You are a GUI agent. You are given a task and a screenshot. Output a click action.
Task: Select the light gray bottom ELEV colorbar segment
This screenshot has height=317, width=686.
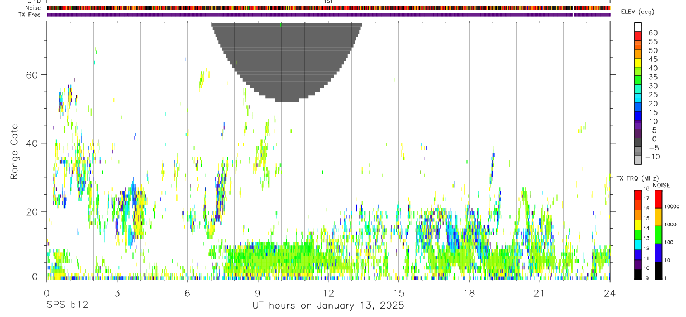[x=638, y=160]
